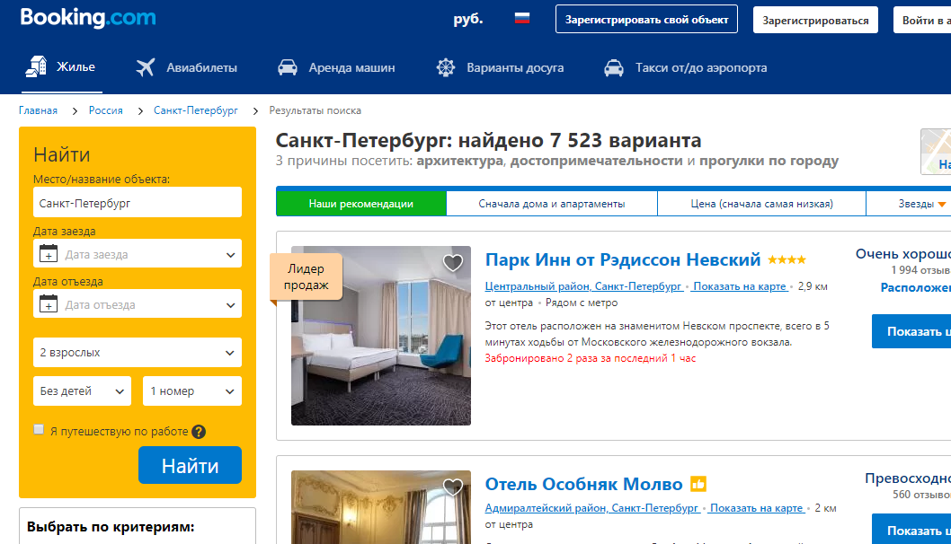The height and width of the screenshot is (544, 951).
Task: Open the Дата заезда date dropdown
Action: coord(138,254)
